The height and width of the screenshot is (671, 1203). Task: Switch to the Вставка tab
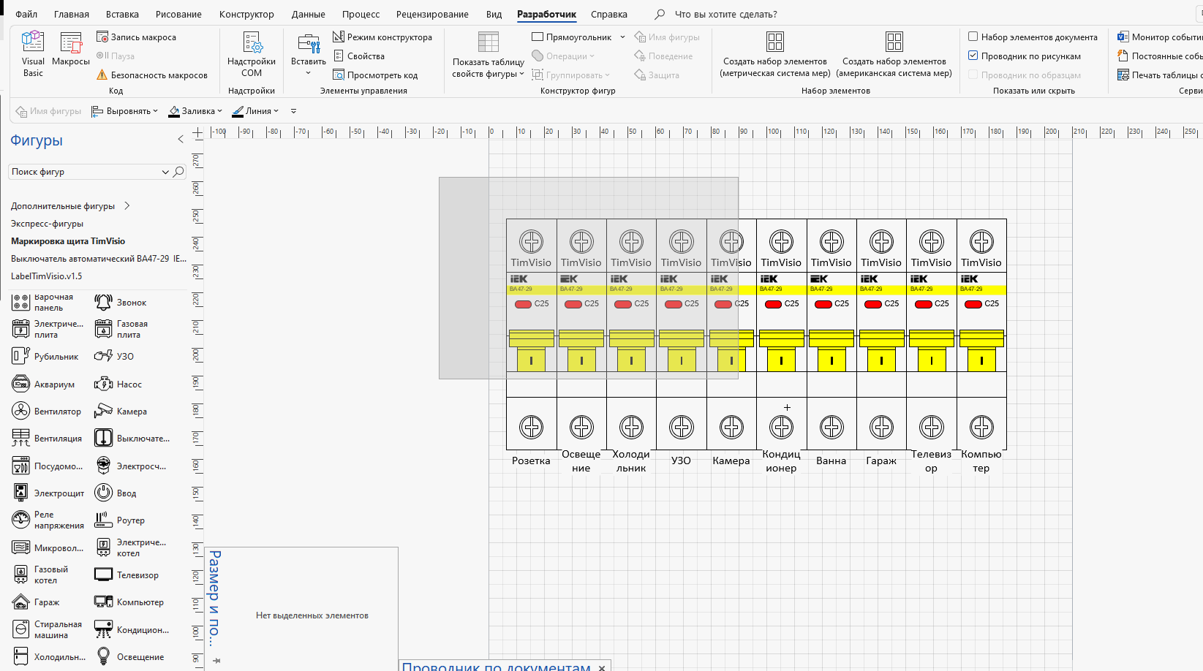pyautogui.click(x=122, y=14)
